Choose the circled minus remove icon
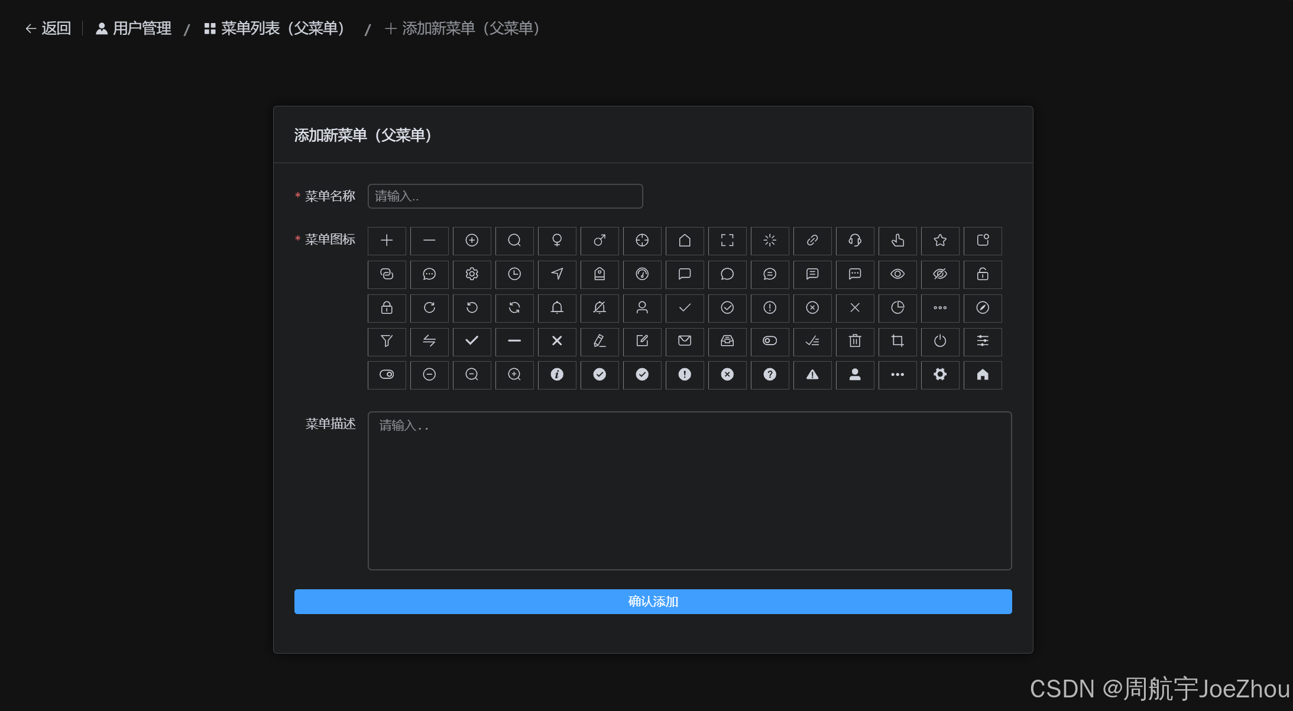Image resolution: width=1293 pixels, height=711 pixels. 429,375
